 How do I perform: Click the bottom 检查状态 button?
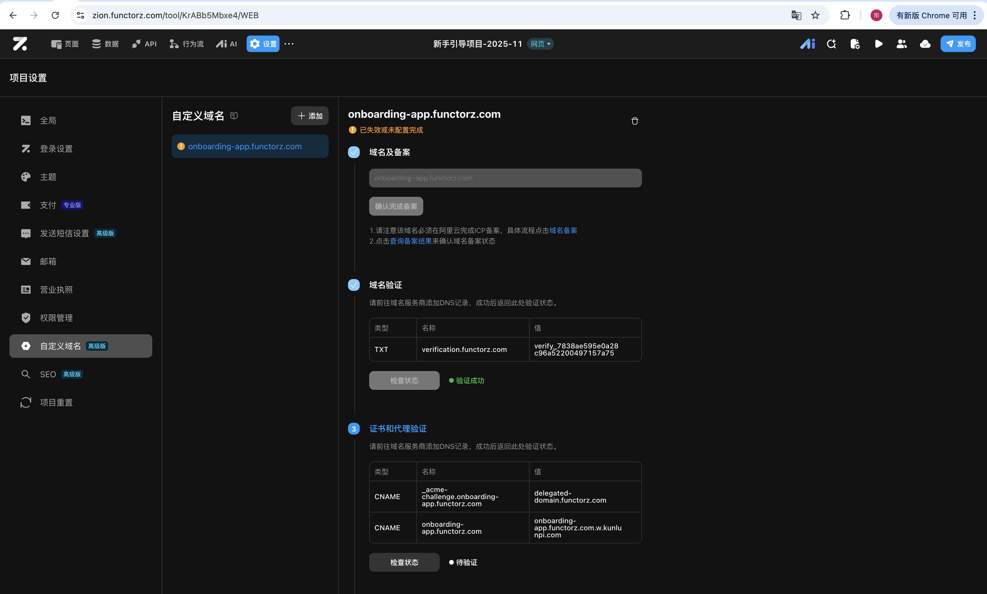tap(404, 562)
